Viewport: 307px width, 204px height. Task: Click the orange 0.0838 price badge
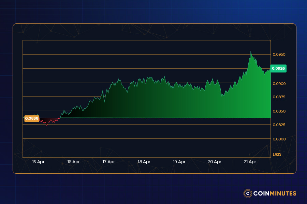tap(32, 118)
